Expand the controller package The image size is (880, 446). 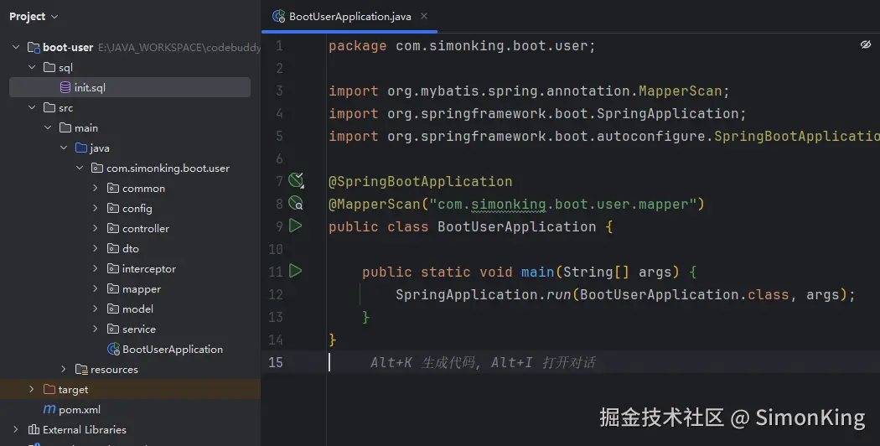click(96, 228)
